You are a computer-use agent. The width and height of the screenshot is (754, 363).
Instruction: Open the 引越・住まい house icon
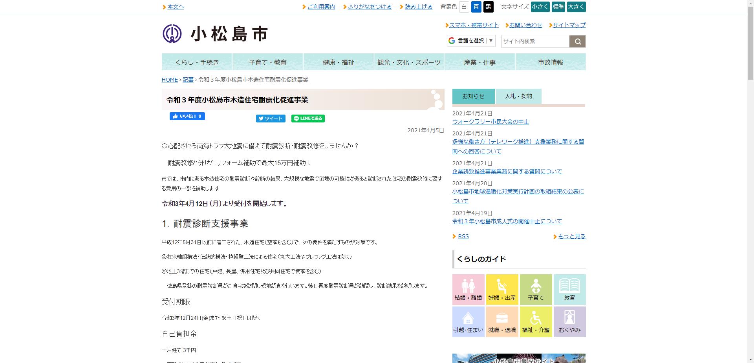click(468, 321)
